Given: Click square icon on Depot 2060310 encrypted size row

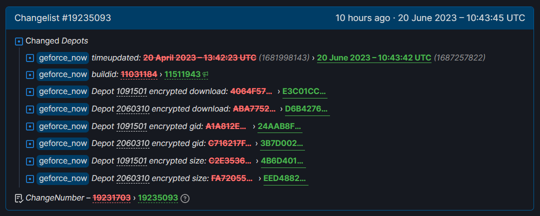Looking at the screenshot, I should tap(30, 179).
